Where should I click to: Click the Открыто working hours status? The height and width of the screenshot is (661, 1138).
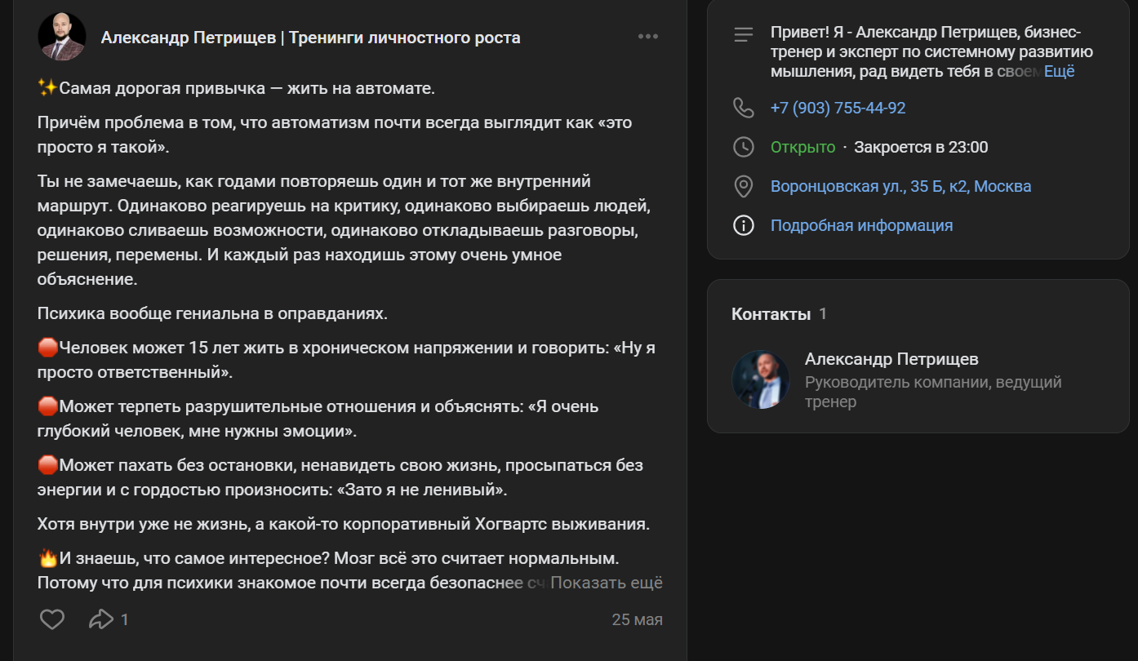click(x=802, y=147)
